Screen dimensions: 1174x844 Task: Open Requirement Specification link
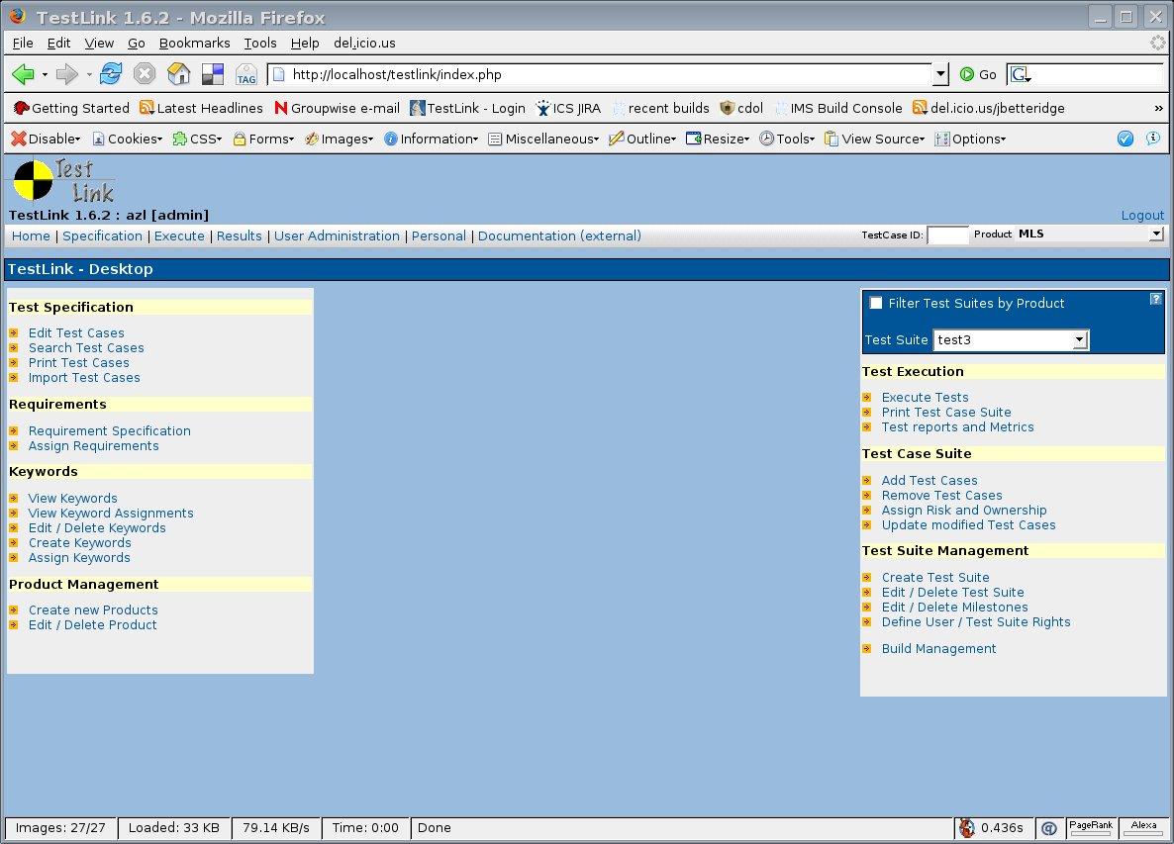point(109,431)
